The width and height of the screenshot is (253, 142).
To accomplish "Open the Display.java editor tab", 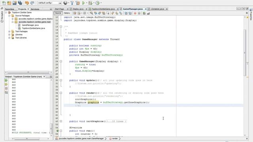I will tap(78, 9).
